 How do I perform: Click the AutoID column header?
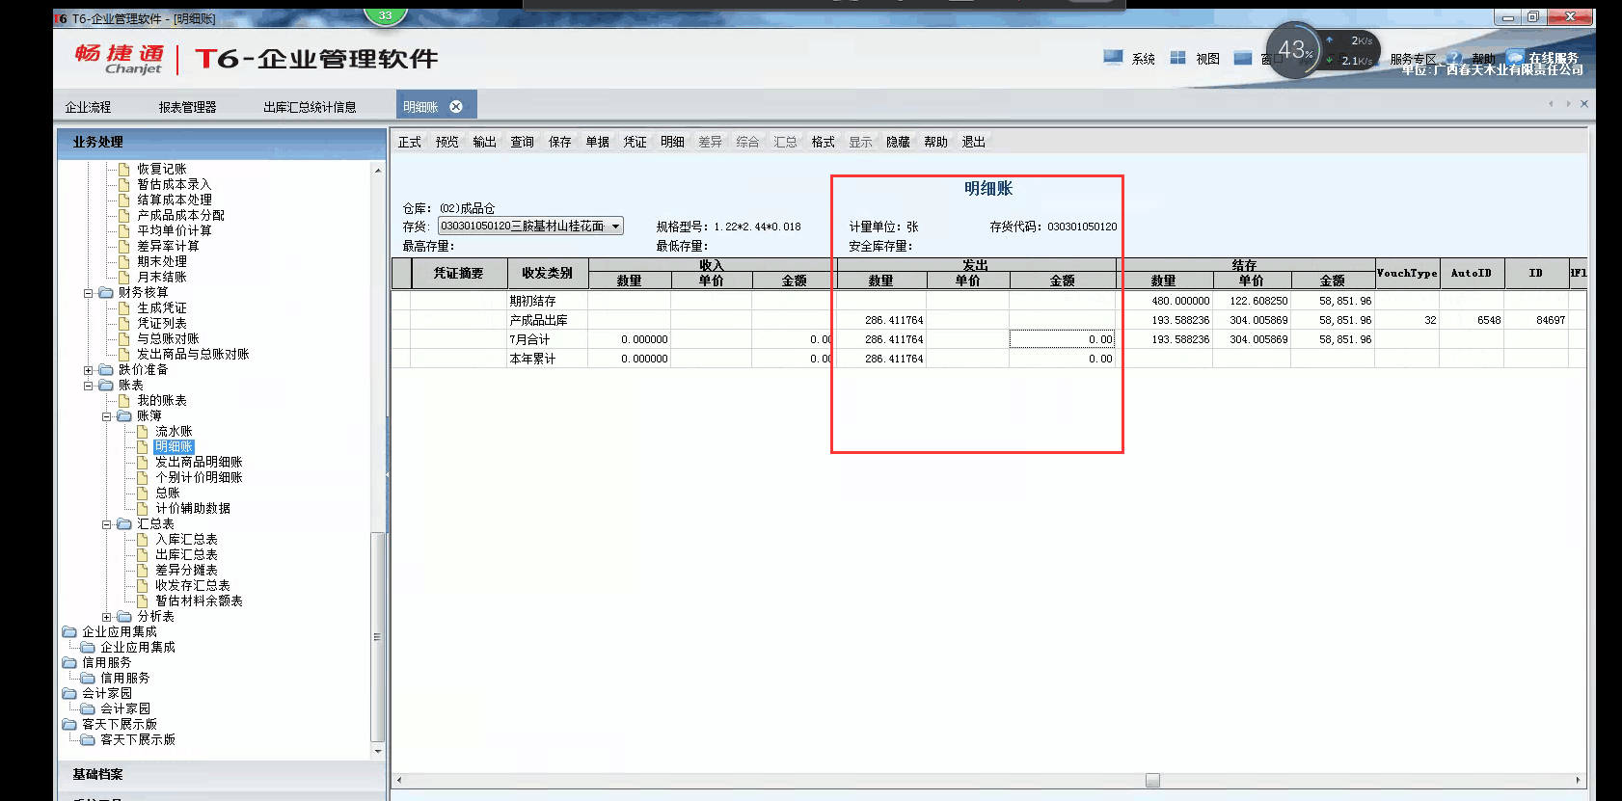tap(1472, 273)
